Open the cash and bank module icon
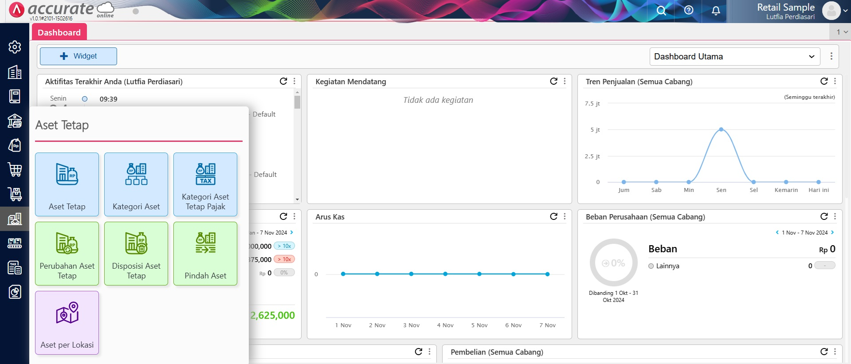Image resolution: width=851 pixels, height=364 pixels. 15,121
